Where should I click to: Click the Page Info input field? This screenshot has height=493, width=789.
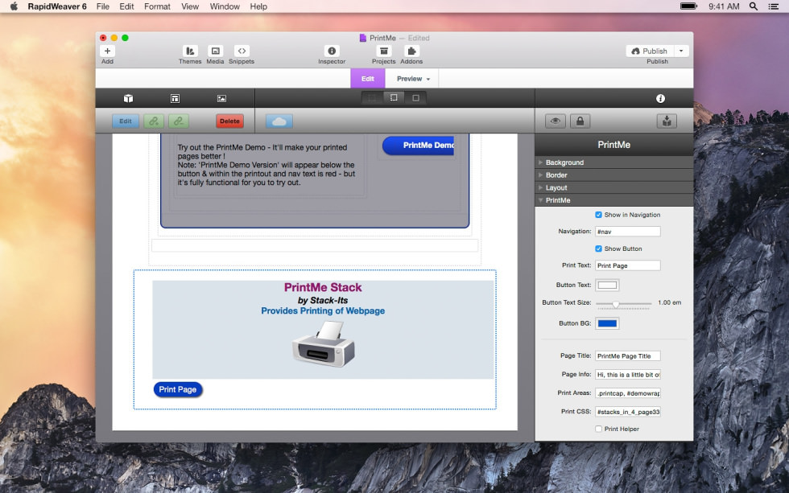[x=627, y=375]
